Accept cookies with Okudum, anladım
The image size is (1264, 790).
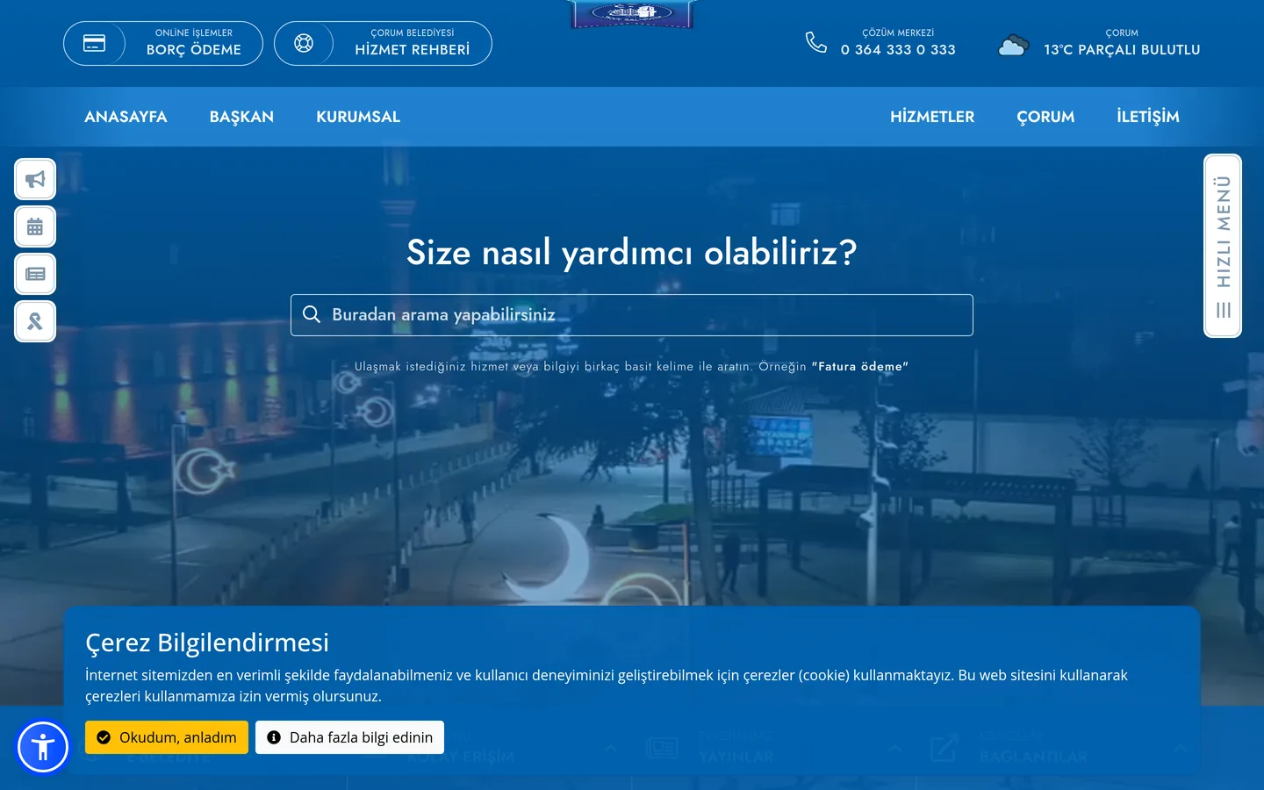[167, 737]
